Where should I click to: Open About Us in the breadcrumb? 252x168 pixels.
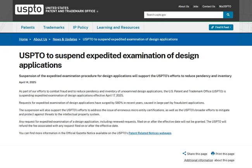click(x=40, y=39)
